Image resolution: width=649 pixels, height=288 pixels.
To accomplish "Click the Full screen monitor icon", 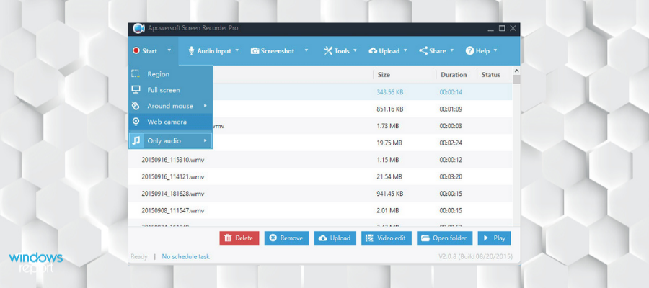I will tap(136, 90).
